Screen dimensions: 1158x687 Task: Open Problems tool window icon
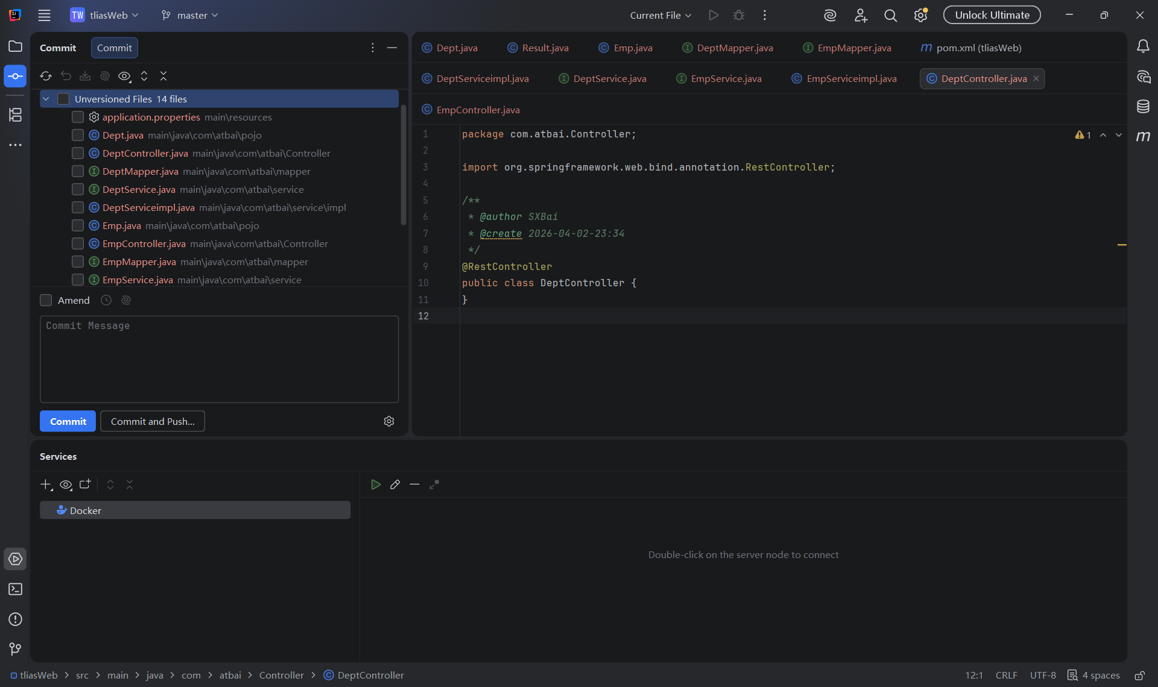click(x=15, y=620)
